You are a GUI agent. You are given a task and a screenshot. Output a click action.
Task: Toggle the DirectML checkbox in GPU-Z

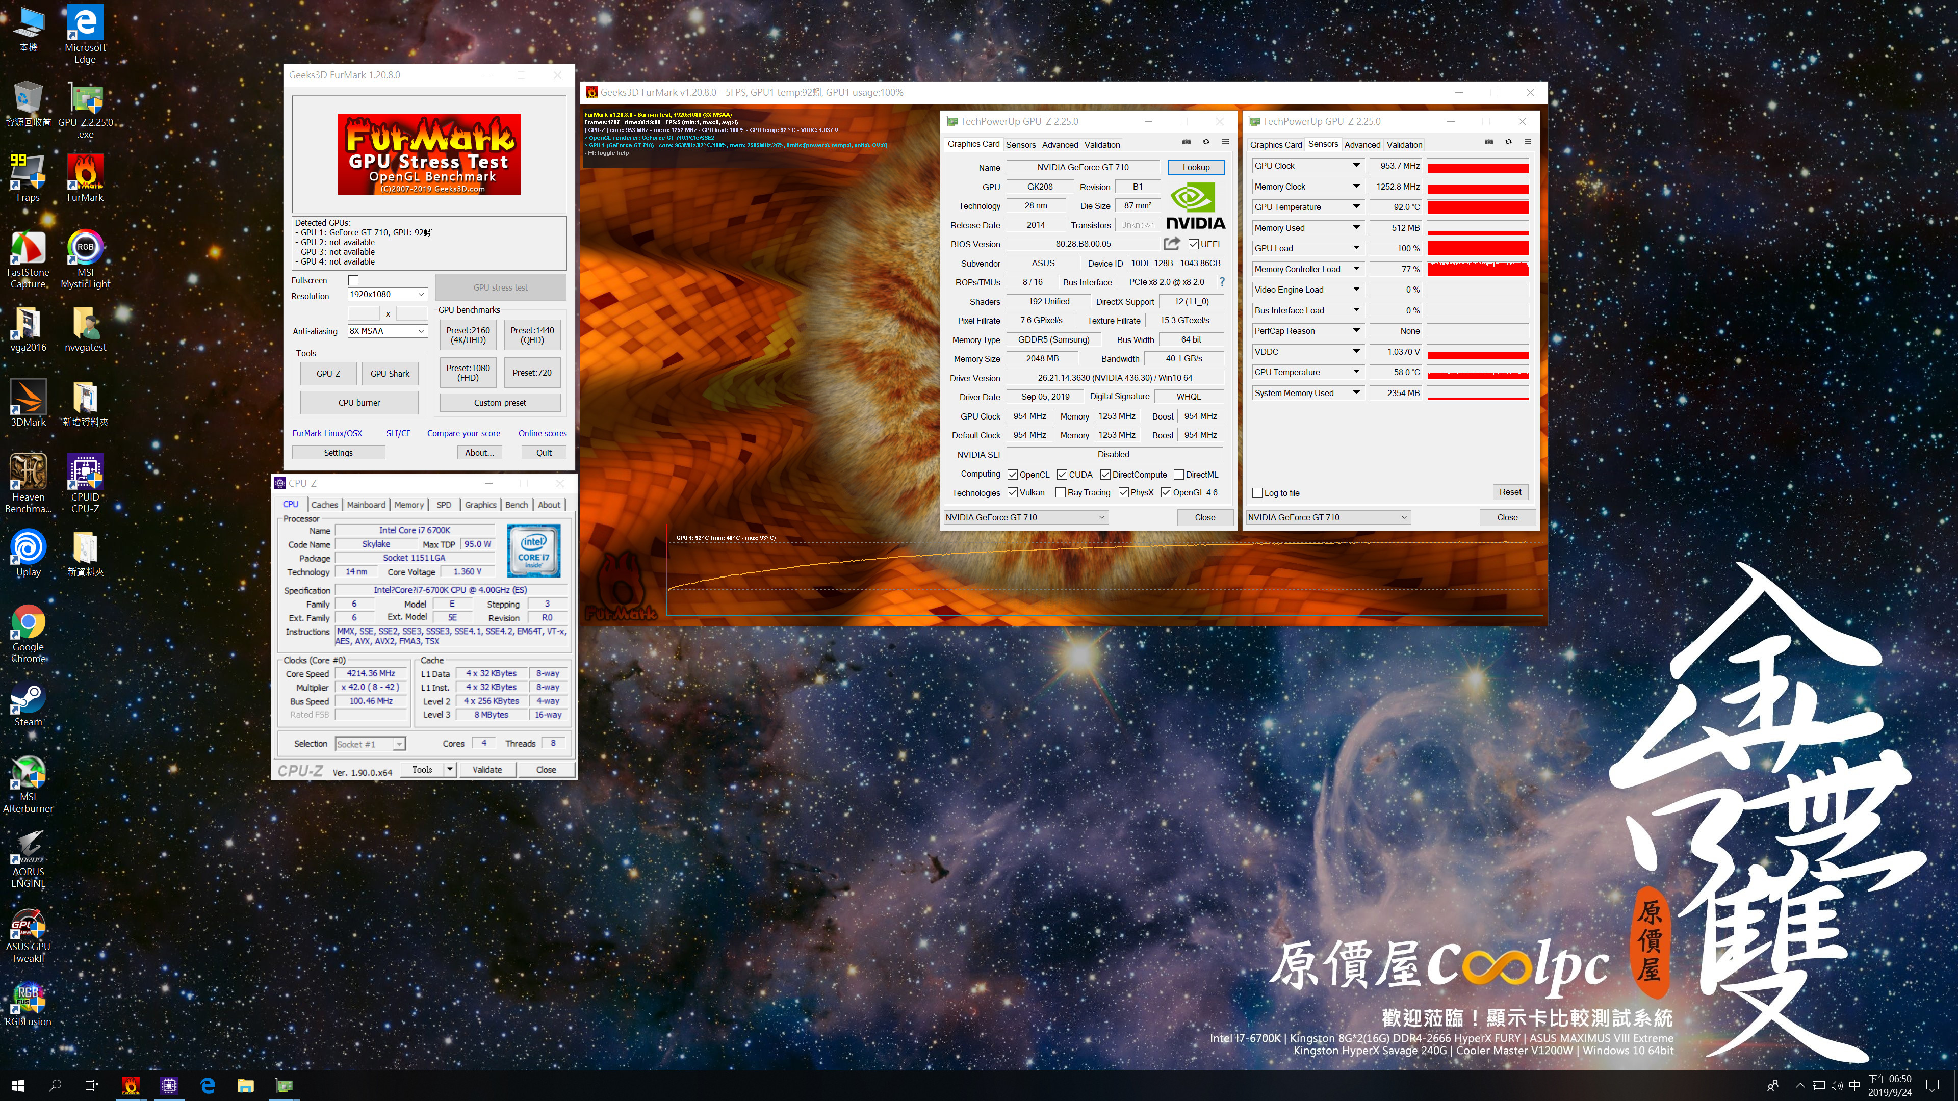[x=1179, y=474]
